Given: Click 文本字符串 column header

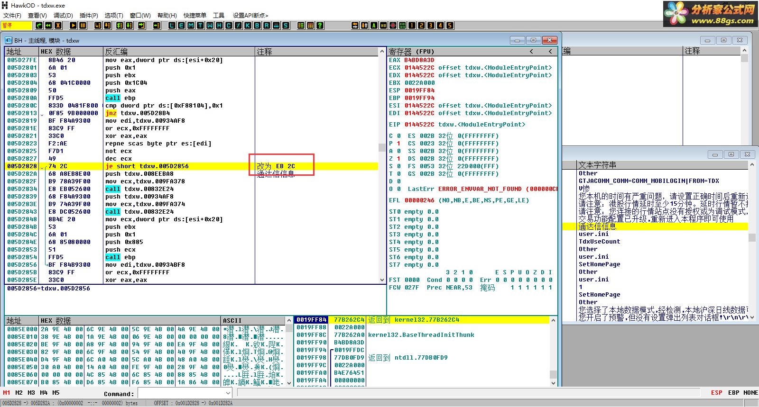Looking at the screenshot, I should point(663,165).
